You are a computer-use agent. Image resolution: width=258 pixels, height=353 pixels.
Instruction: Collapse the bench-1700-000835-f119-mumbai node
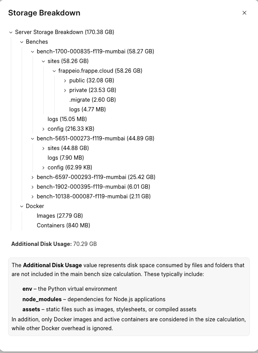click(33, 51)
